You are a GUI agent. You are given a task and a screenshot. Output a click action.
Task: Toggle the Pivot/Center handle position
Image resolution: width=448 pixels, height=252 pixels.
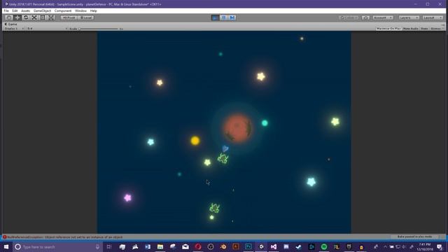tap(69, 17)
